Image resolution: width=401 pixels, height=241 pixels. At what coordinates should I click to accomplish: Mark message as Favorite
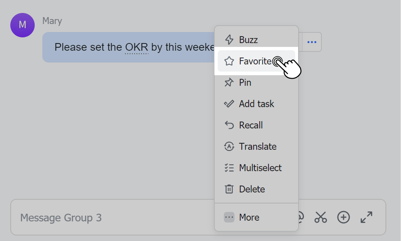click(x=255, y=61)
